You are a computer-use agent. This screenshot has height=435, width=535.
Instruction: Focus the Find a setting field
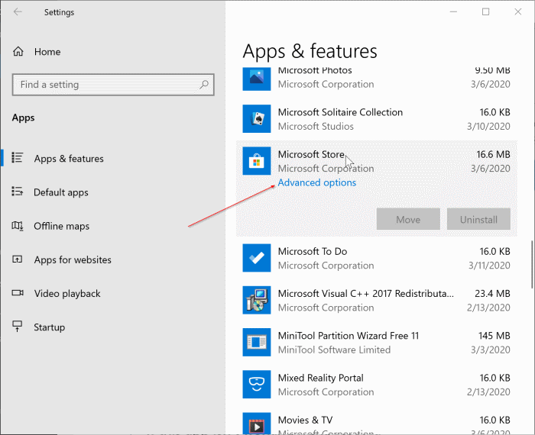[x=113, y=85]
